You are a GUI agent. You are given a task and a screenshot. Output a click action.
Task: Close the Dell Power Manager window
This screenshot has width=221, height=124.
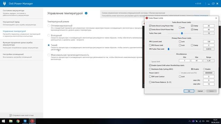(217, 4)
